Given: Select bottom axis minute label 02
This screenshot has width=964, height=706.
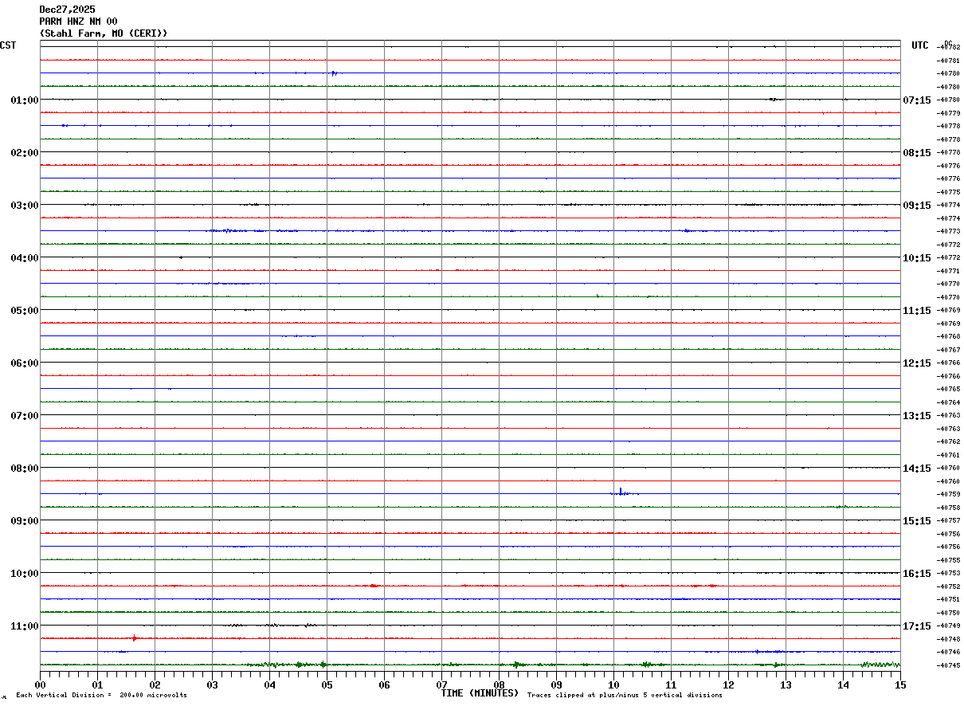Looking at the screenshot, I should tap(155, 684).
